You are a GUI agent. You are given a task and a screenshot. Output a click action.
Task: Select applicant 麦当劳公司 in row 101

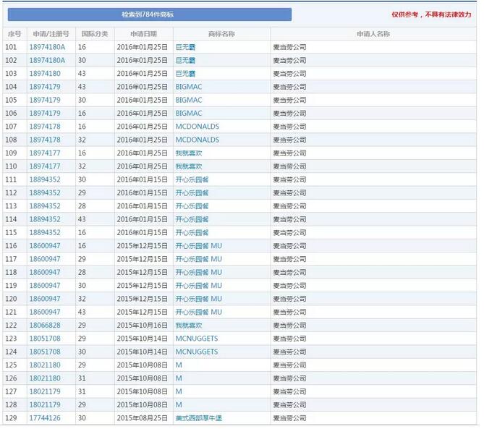point(289,47)
